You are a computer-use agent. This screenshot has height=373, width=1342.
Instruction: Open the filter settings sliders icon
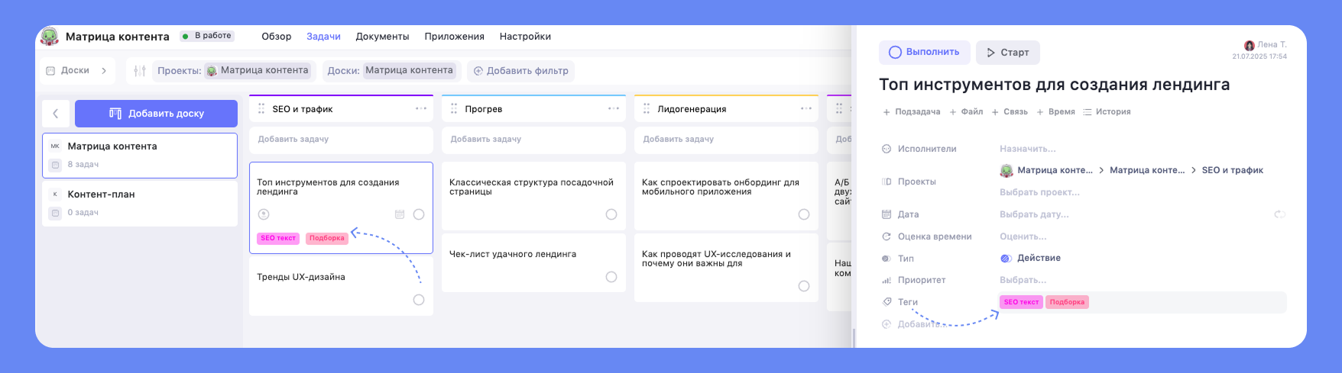(x=139, y=71)
